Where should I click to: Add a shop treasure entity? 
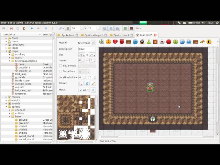pos(196,42)
